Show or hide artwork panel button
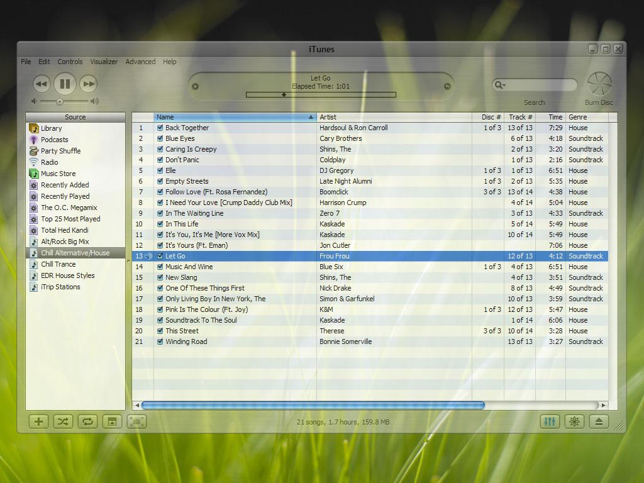This screenshot has width=644, height=483. coord(111,421)
